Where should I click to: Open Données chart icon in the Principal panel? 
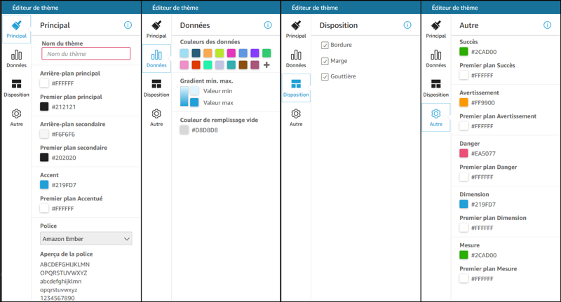coord(16,55)
